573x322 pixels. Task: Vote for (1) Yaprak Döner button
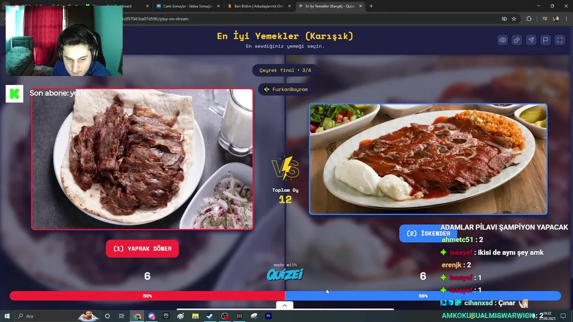point(142,249)
